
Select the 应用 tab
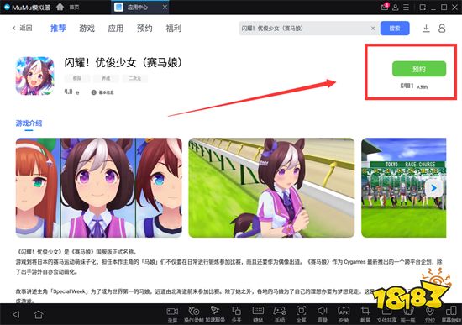tap(116, 29)
